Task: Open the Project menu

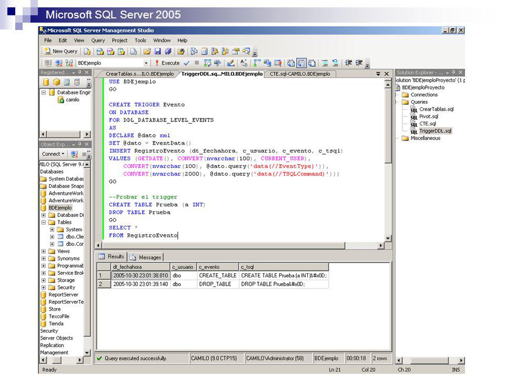Action: 119,41
